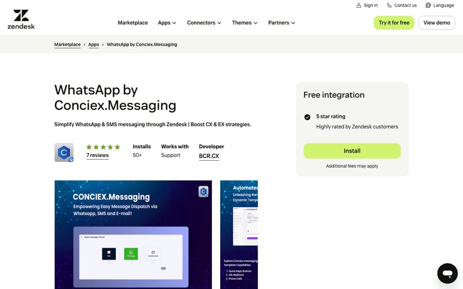Click the Additional fees may apply text
The image size is (463, 289).
[x=352, y=166]
